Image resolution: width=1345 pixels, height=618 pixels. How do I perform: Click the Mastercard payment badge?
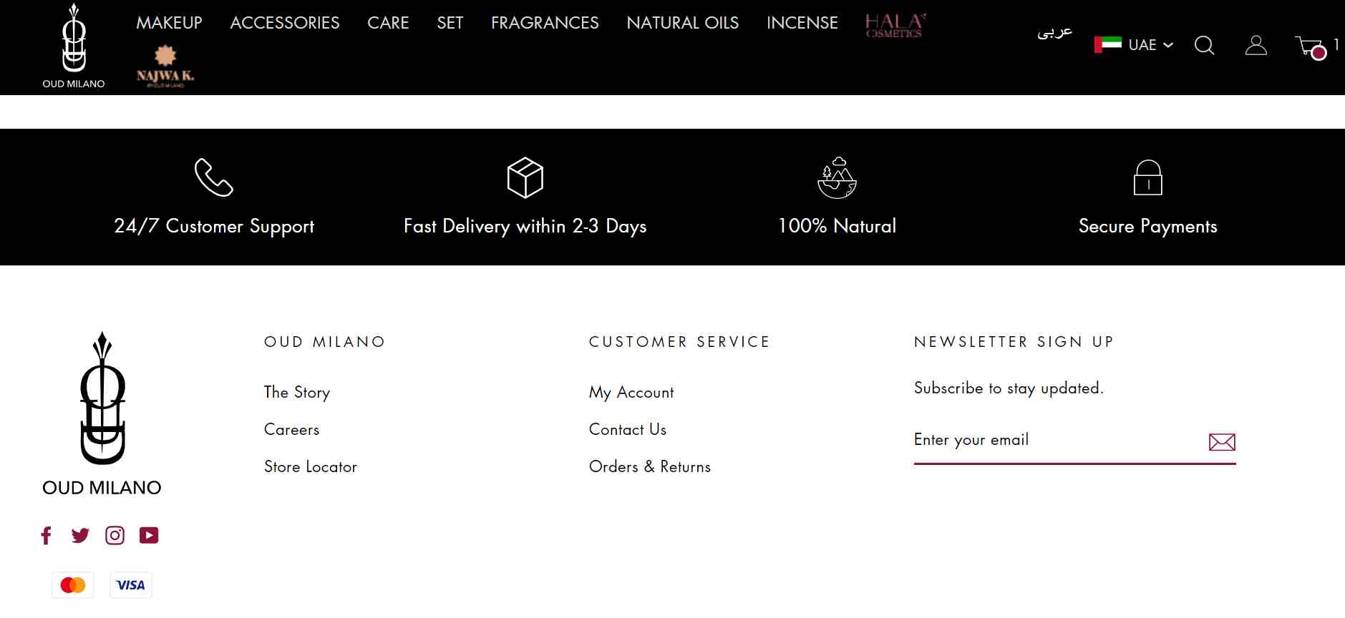[x=73, y=585]
